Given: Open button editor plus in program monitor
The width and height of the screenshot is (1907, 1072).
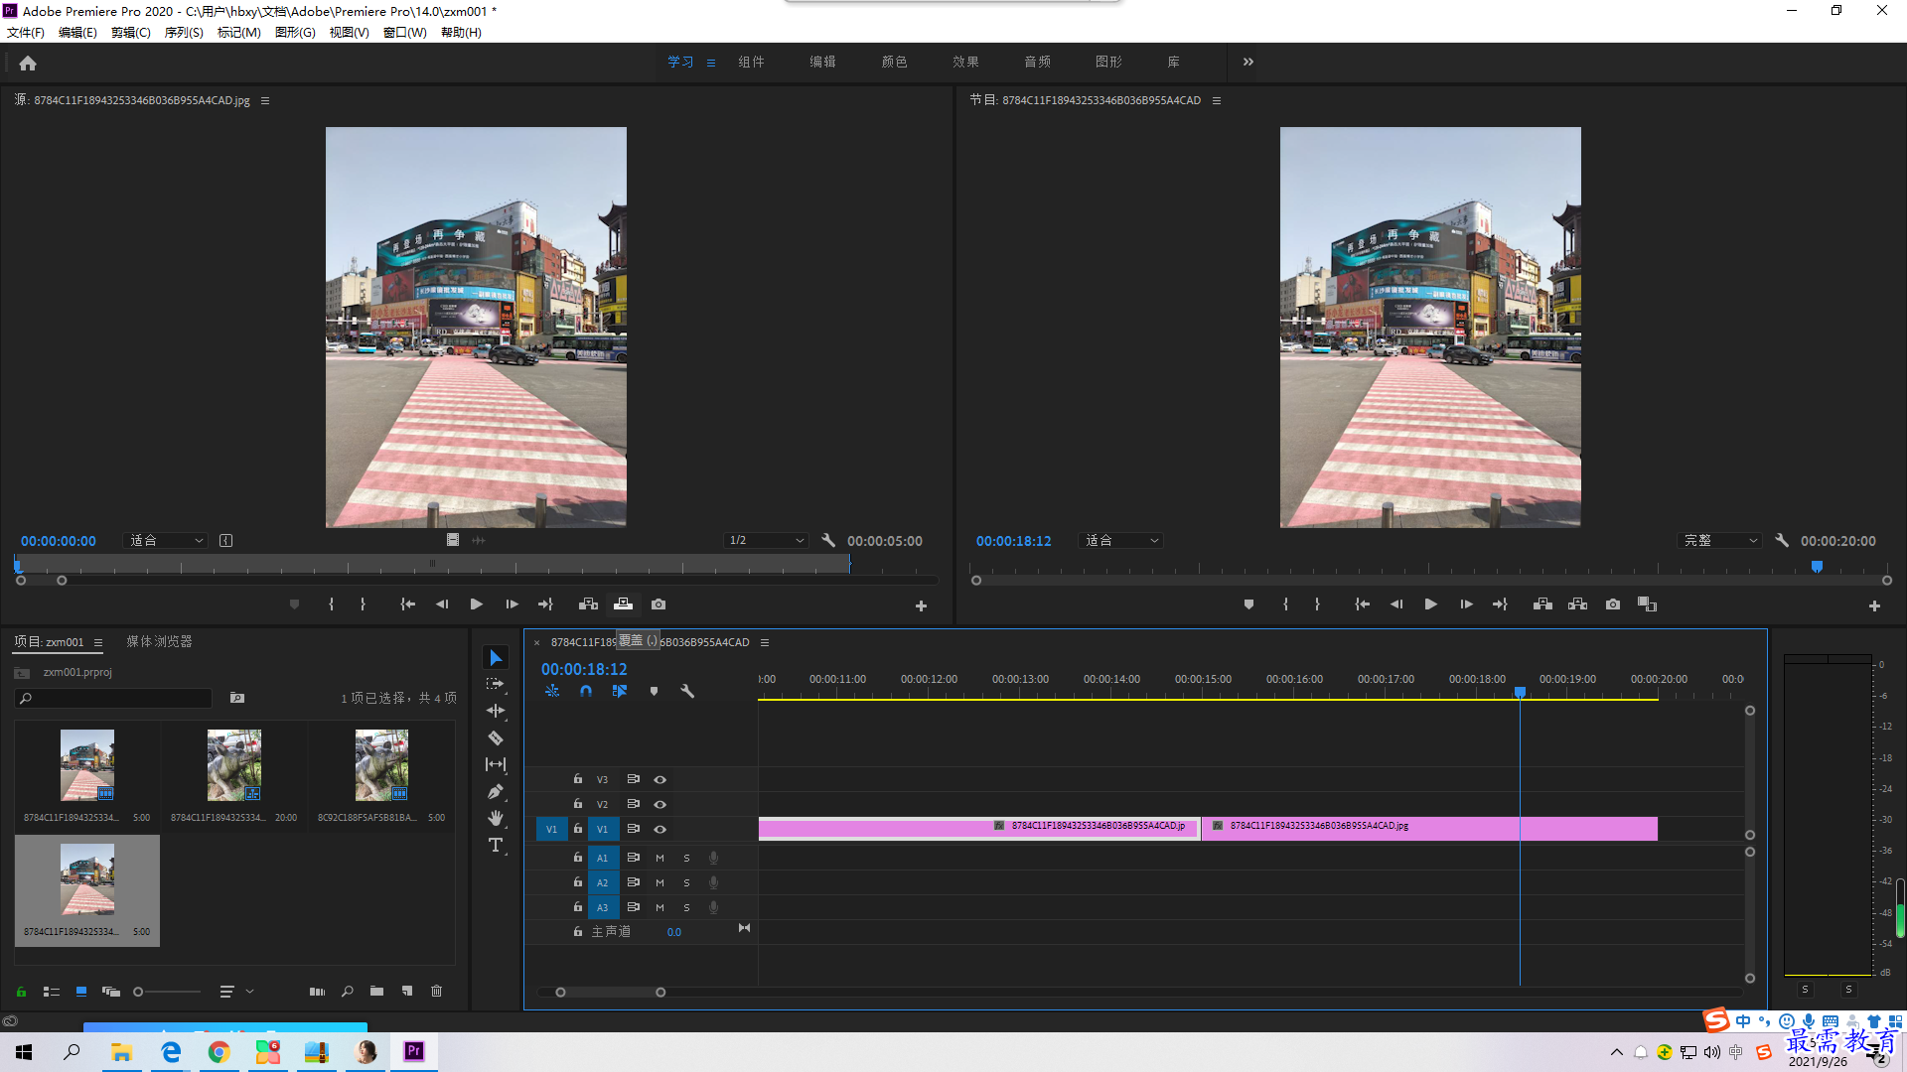Looking at the screenshot, I should coord(1874,605).
